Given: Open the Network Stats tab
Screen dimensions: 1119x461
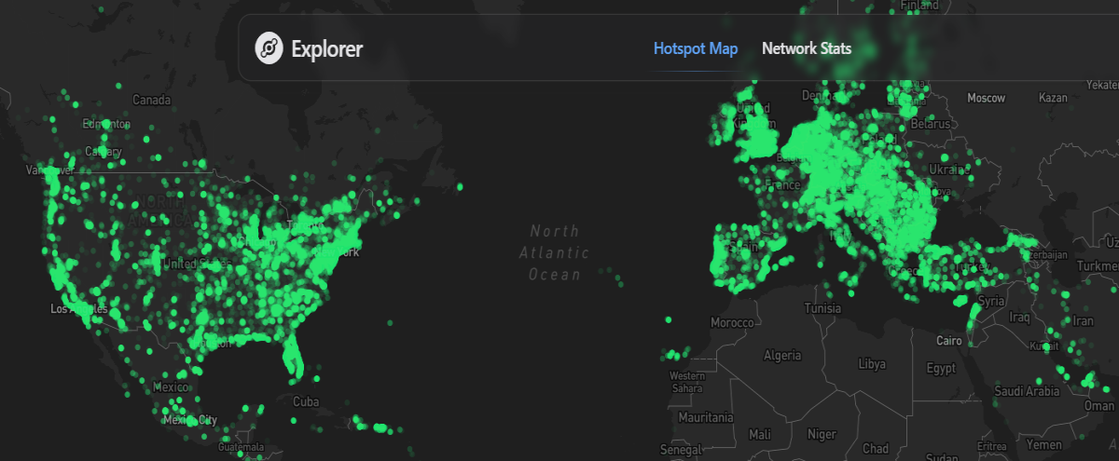Looking at the screenshot, I should click(807, 48).
